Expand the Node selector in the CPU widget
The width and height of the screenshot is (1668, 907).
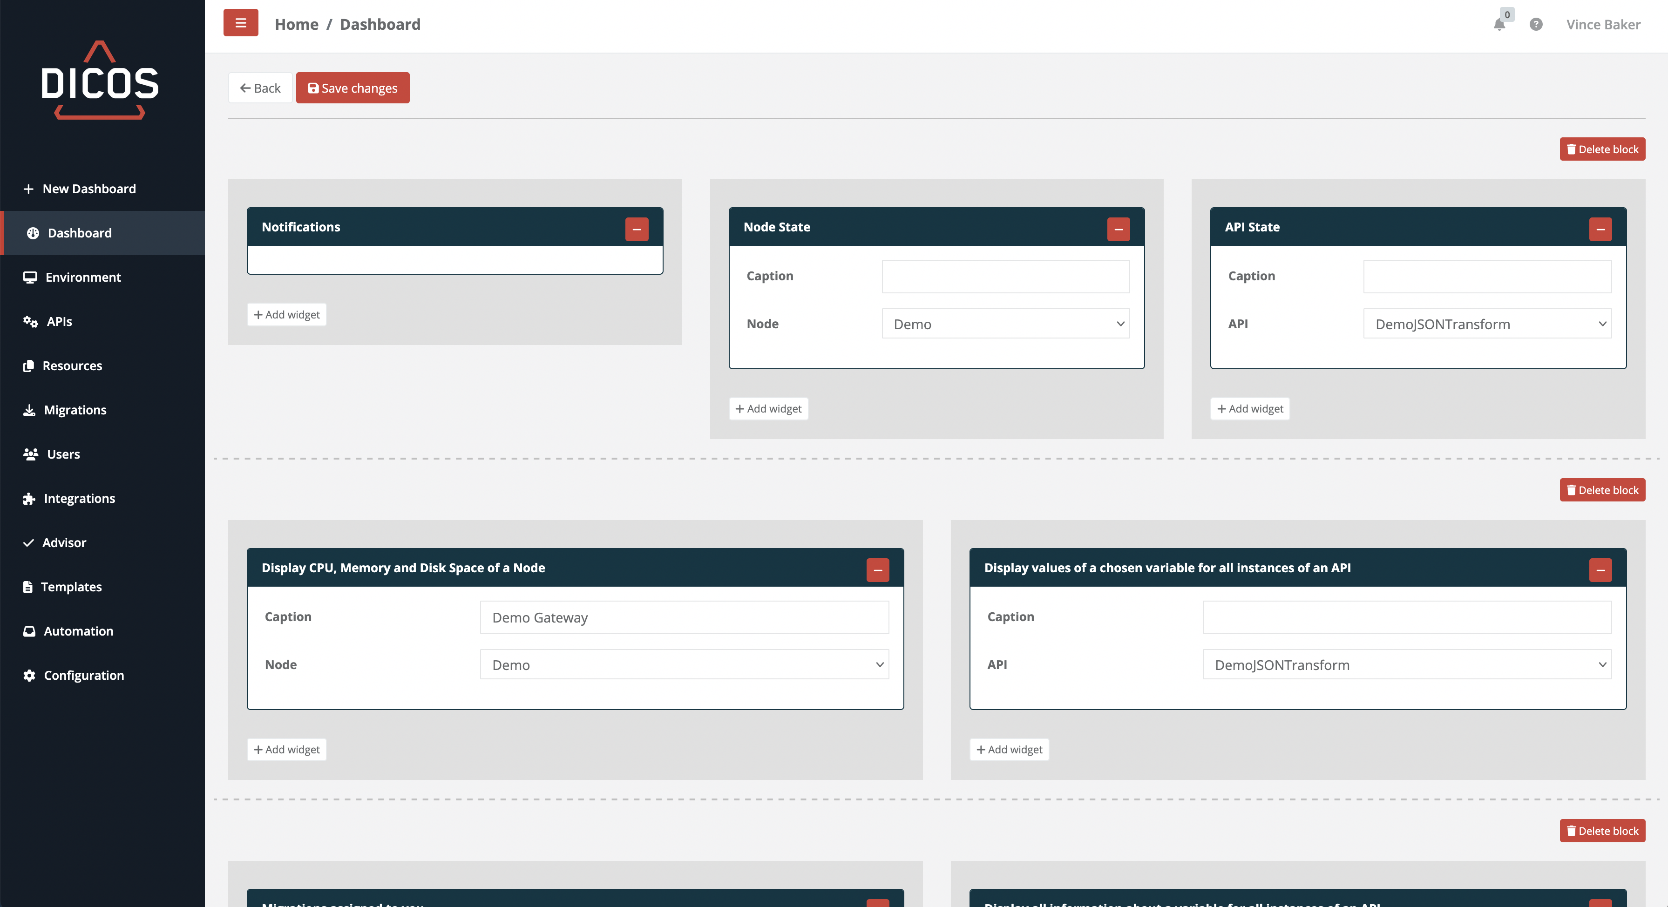click(684, 664)
